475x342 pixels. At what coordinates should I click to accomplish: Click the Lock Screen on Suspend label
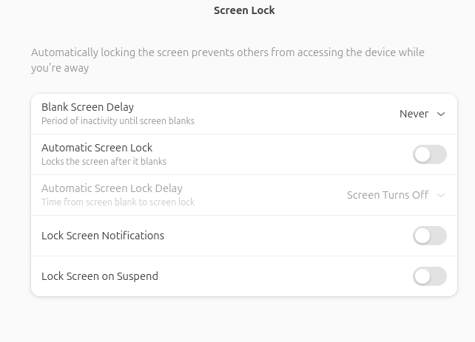(x=100, y=276)
